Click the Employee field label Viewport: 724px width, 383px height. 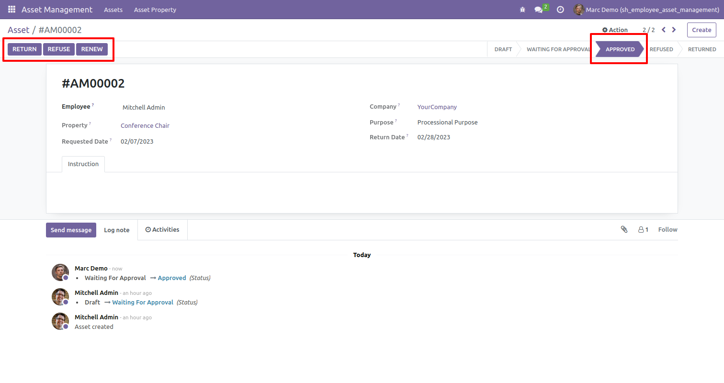click(76, 107)
